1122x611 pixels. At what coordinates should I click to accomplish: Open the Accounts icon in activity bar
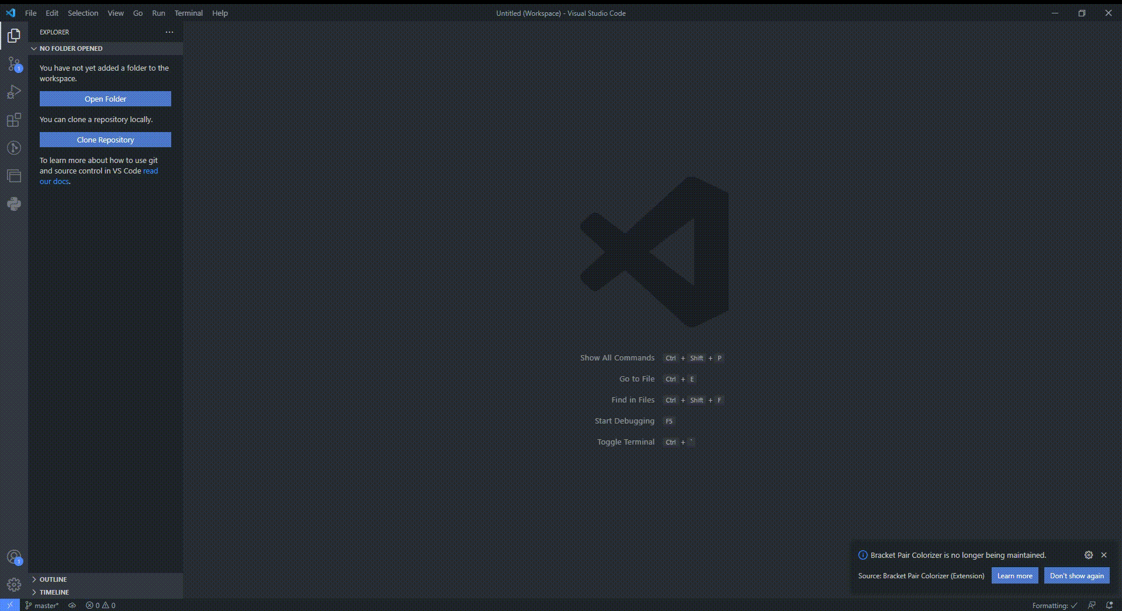(14, 556)
